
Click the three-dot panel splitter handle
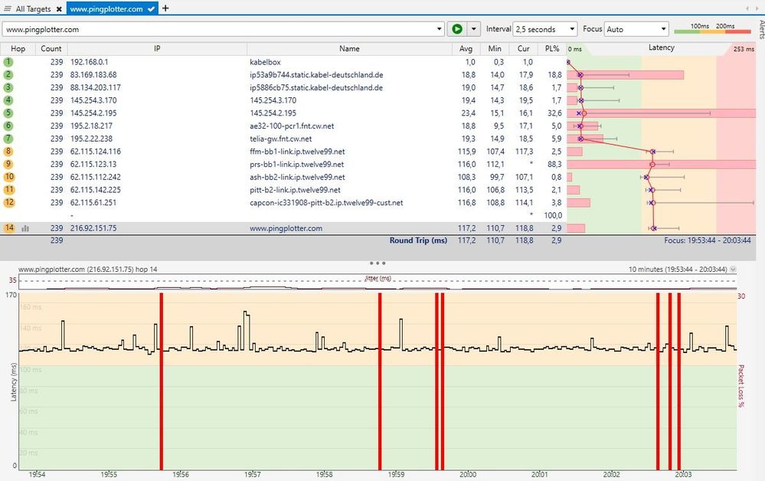[377, 263]
